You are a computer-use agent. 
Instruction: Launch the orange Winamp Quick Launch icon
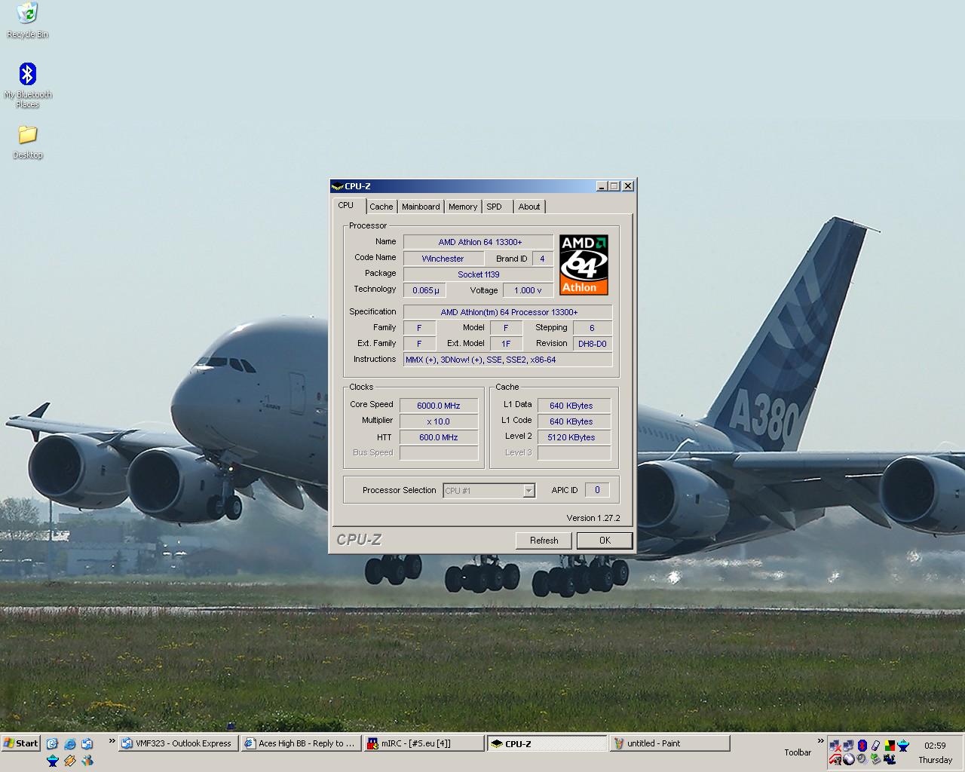[70, 761]
